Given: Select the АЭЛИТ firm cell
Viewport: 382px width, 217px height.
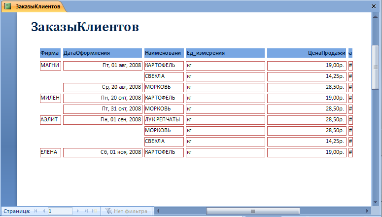Looking at the screenshot, I should click(x=50, y=120).
